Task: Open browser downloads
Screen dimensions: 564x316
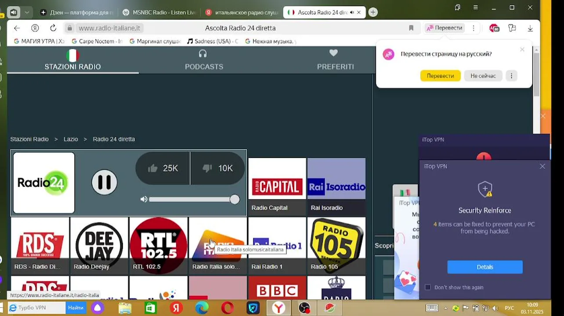Action: tap(530, 28)
